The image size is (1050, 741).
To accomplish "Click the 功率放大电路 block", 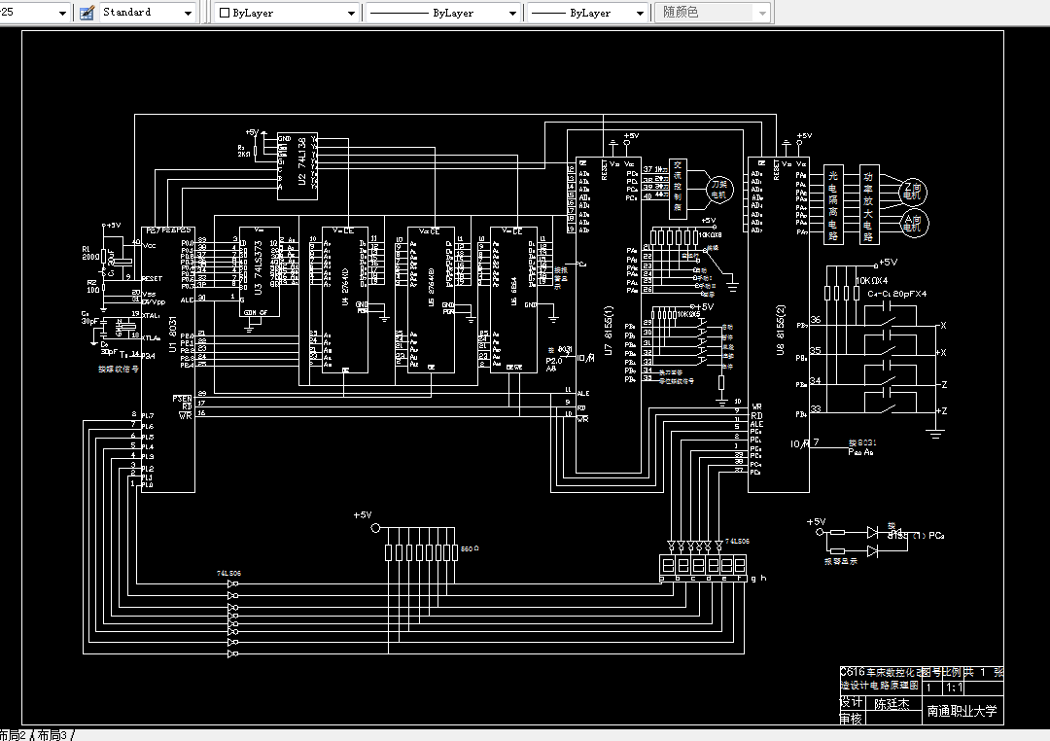I will click(869, 204).
